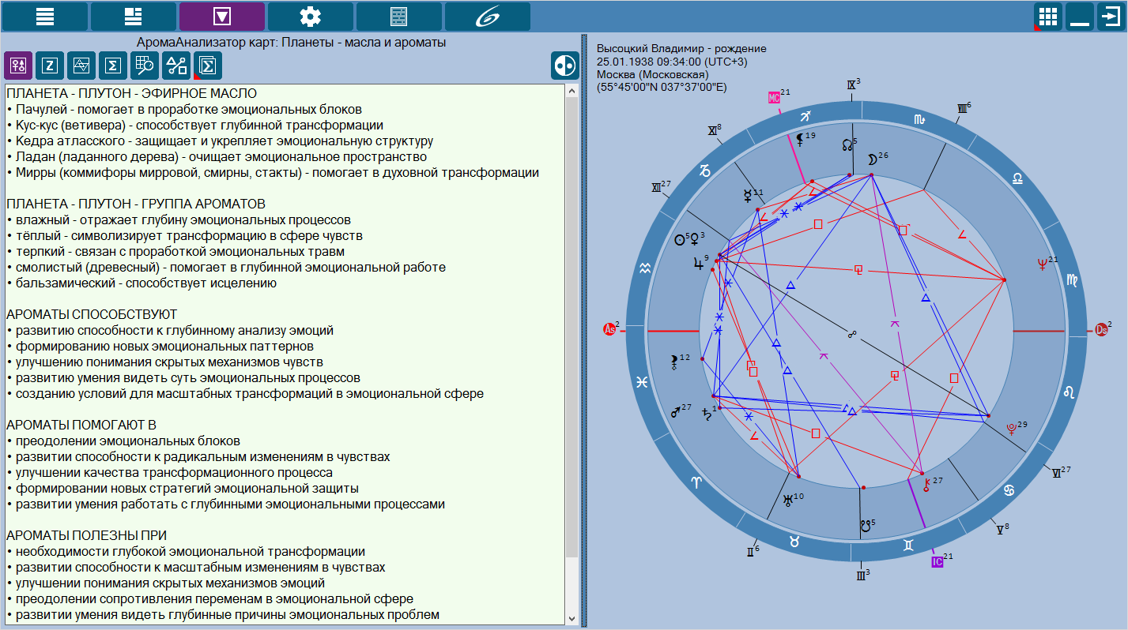Toggle the two-dot circle view button
The width and height of the screenshot is (1128, 630).
pyautogui.click(x=564, y=66)
